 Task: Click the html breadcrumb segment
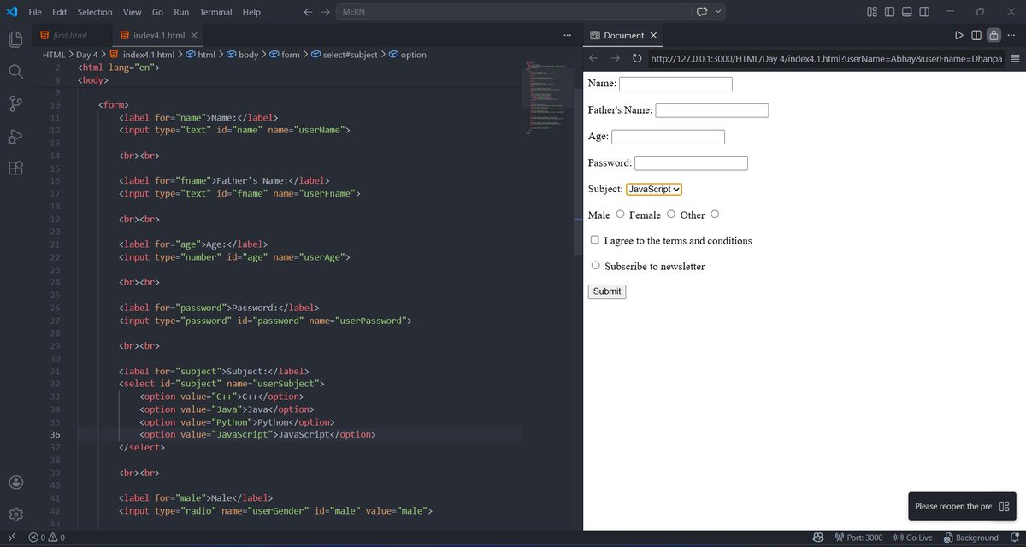pos(201,55)
